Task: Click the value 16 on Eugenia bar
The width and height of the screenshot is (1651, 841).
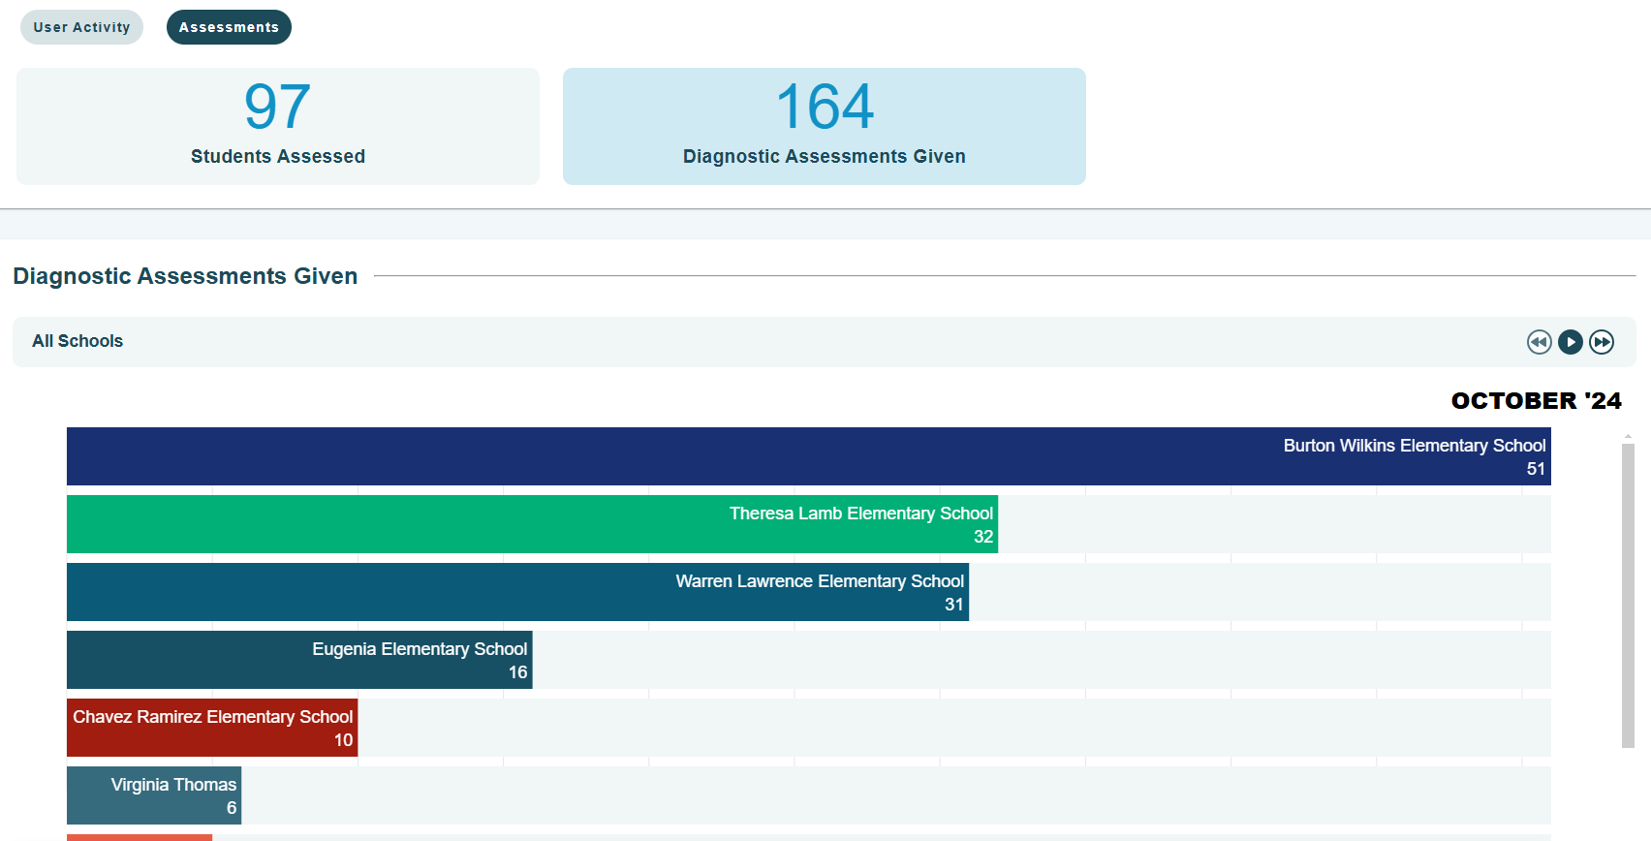Action: pyautogui.click(x=518, y=672)
